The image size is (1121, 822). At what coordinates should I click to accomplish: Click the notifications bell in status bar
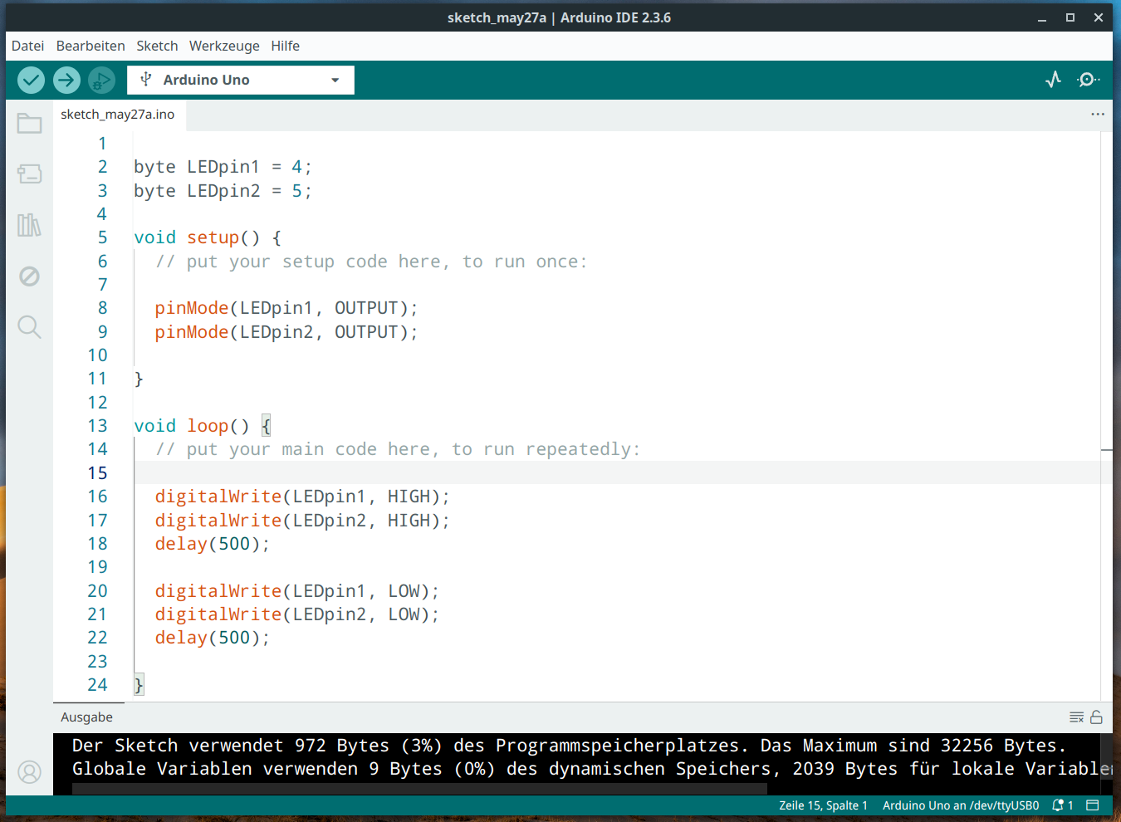click(x=1062, y=805)
